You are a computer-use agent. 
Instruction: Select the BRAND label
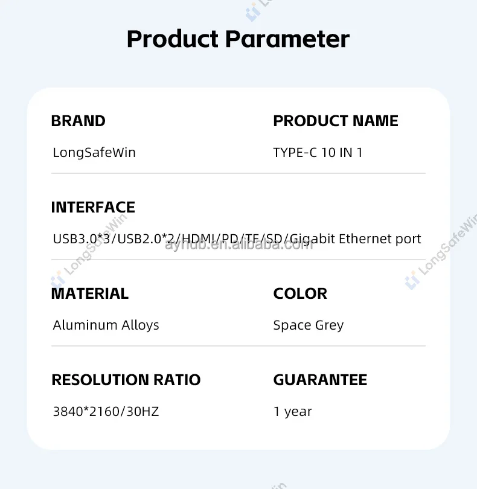coord(78,121)
